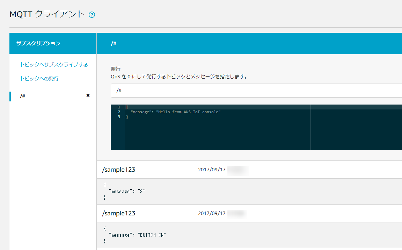Select the second /sample123 message topic
The height and width of the screenshot is (250, 402).
119,213
